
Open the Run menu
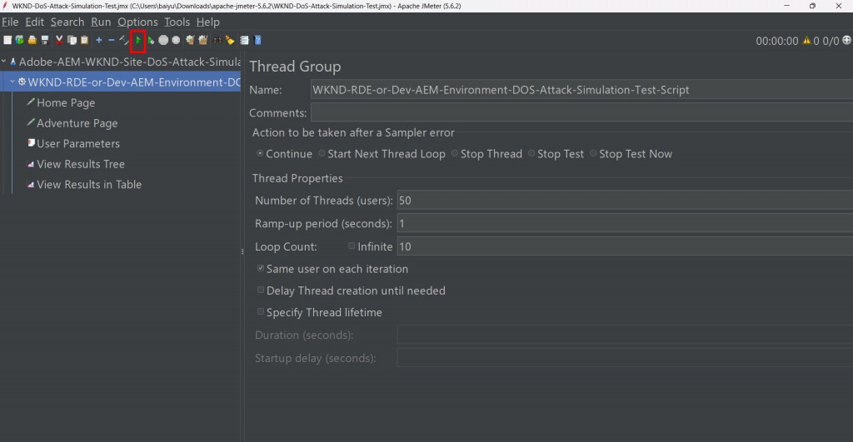(101, 22)
